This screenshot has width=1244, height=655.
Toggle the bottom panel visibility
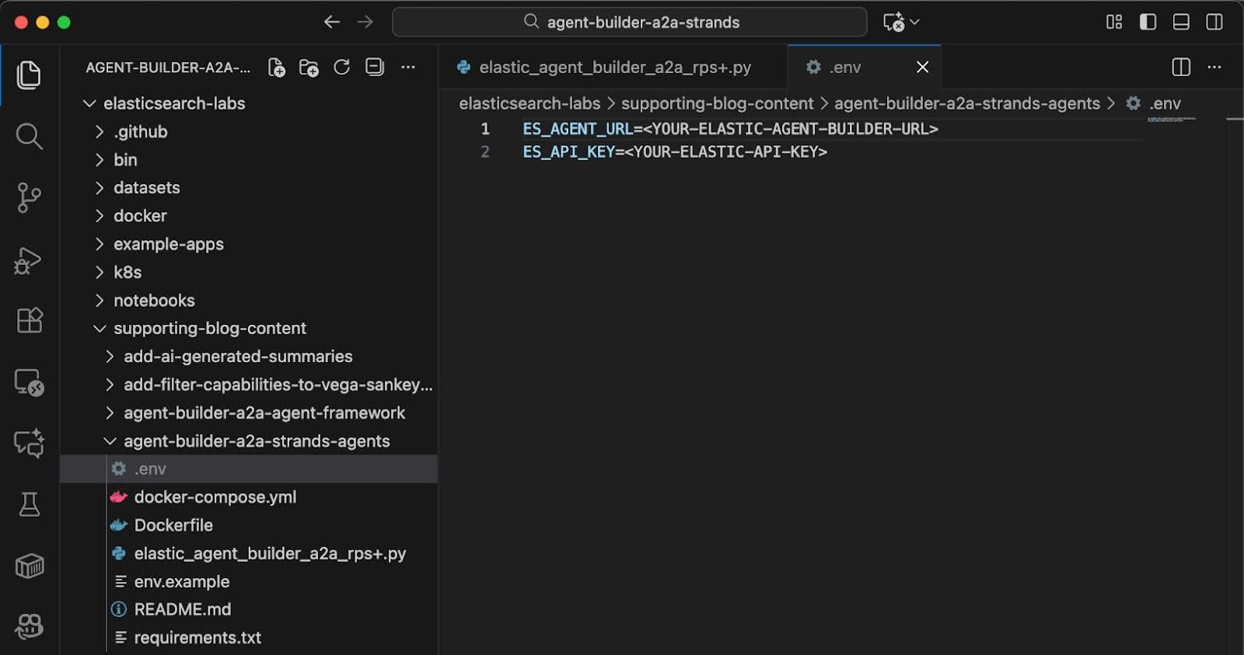[1181, 22]
